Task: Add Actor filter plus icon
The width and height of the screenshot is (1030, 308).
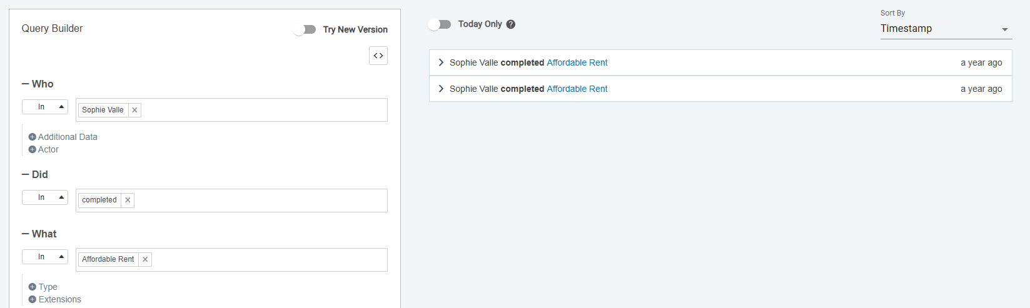Action: tap(33, 149)
